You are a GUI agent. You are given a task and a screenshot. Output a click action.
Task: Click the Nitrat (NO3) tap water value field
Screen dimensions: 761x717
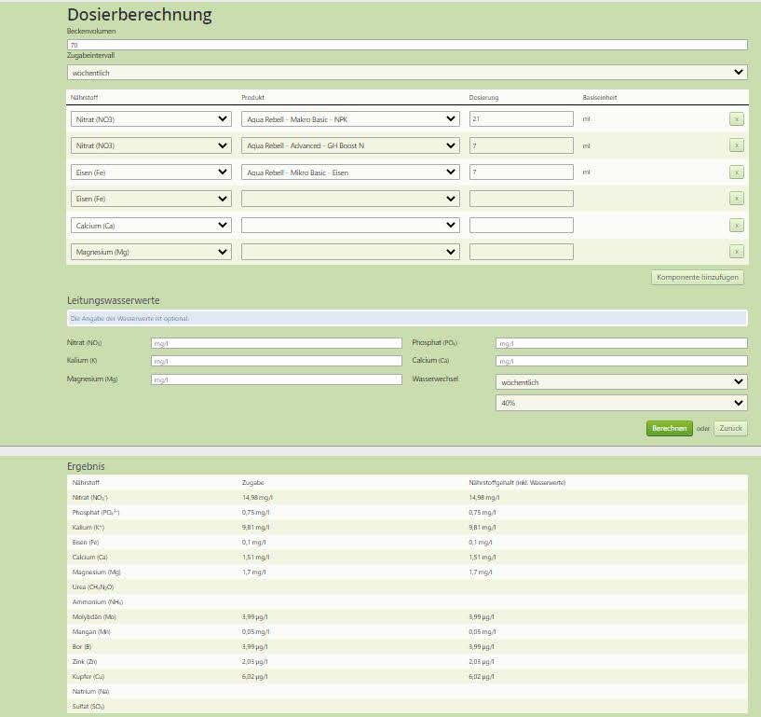tap(276, 343)
